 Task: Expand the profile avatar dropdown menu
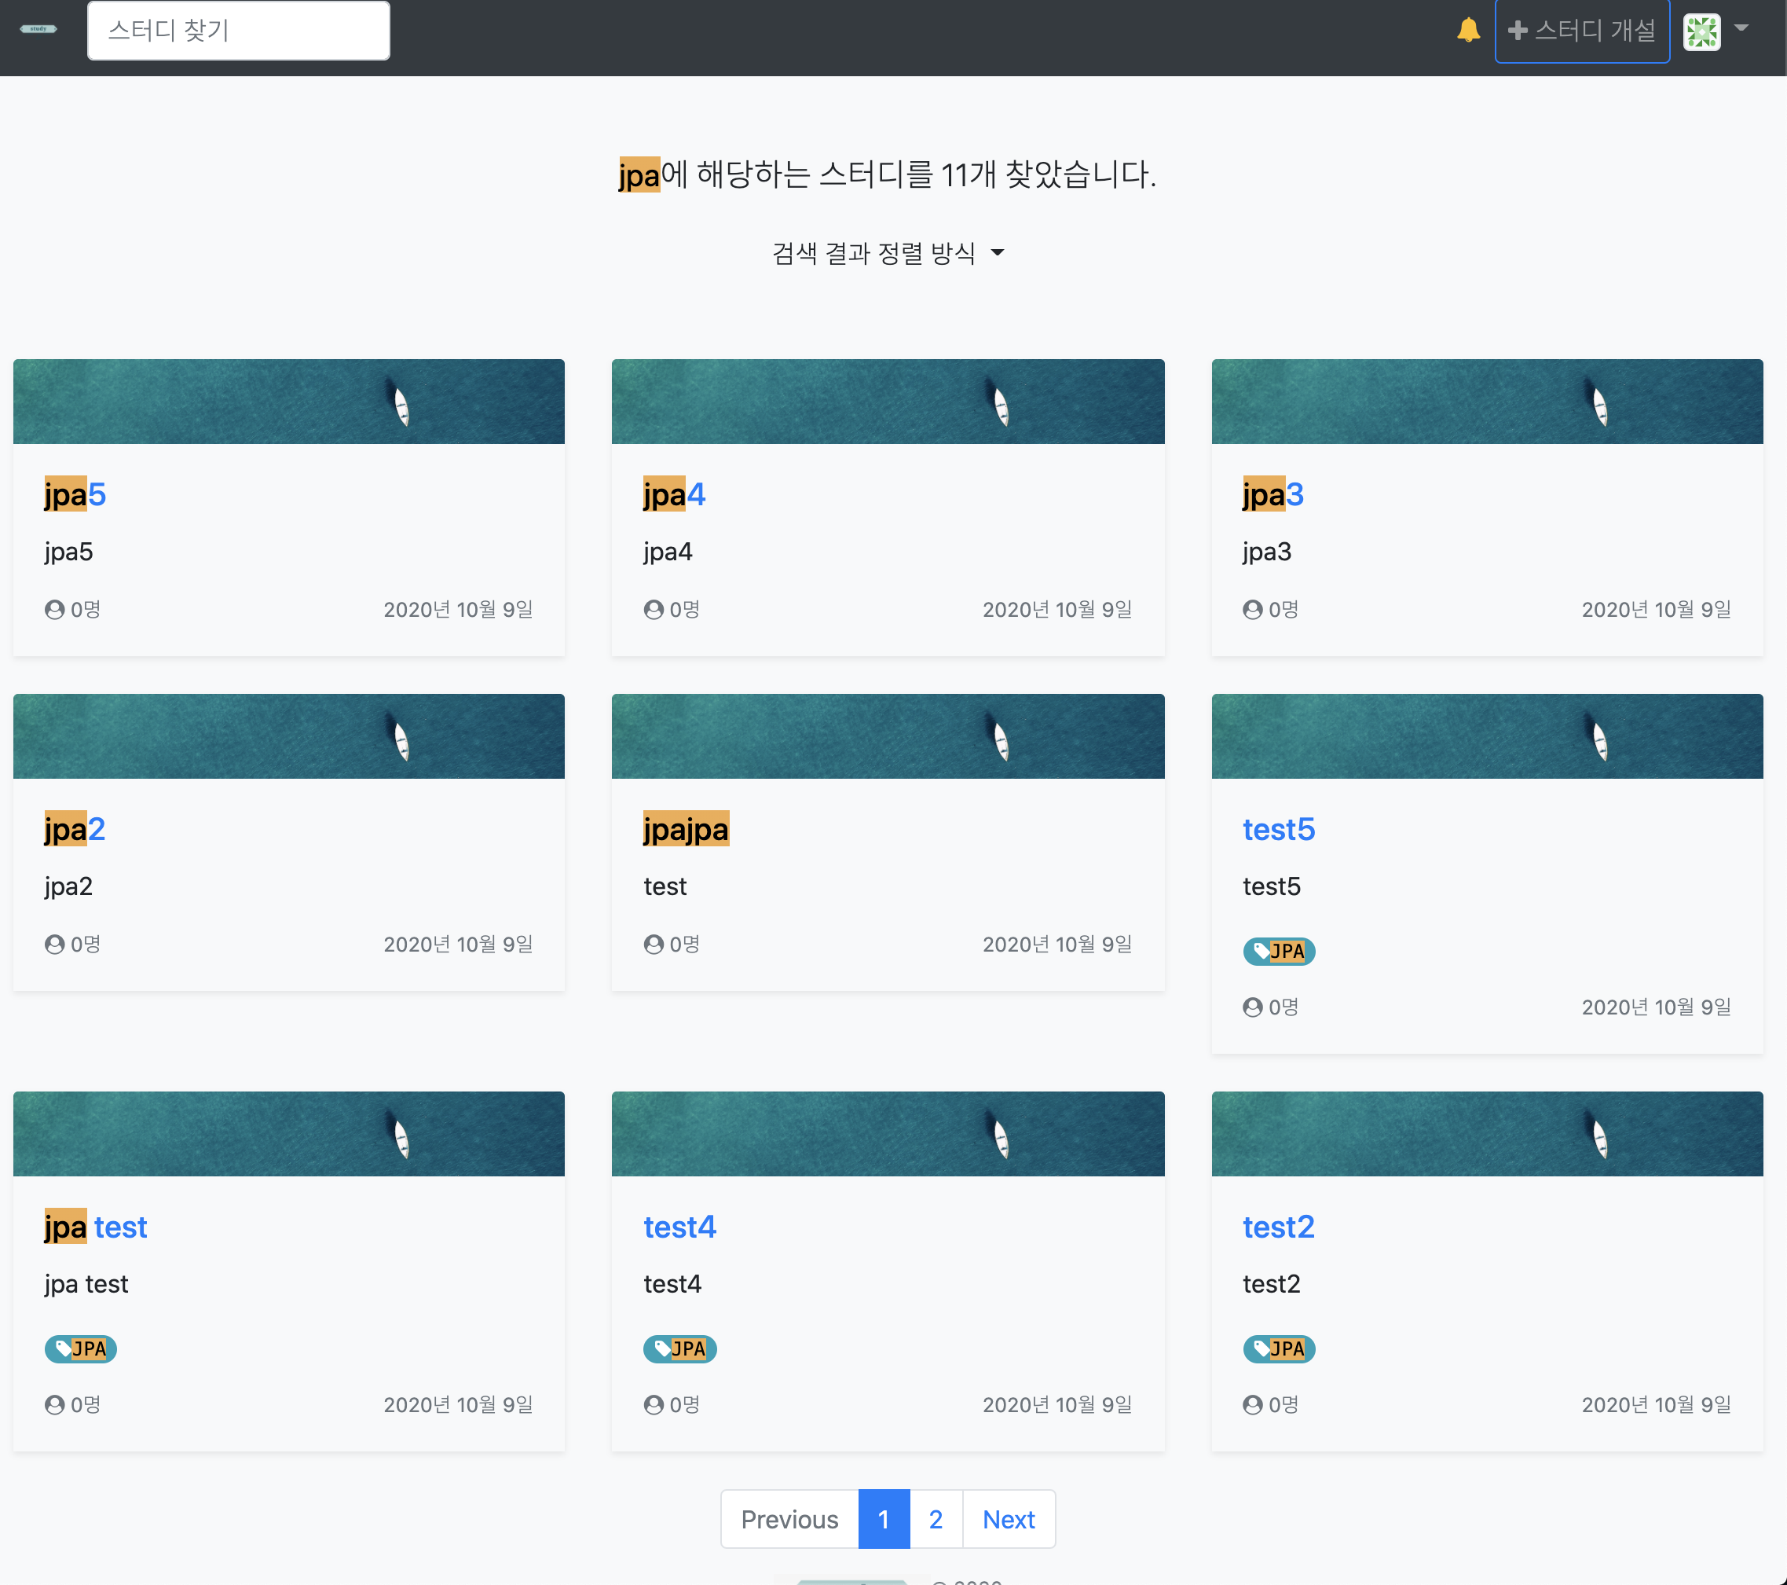(1701, 31)
